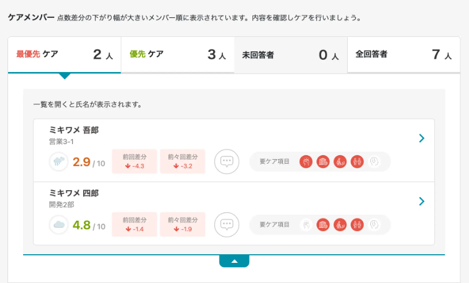Click the ミキワメ 四郎 name
This screenshot has width=469, height=283.
[74, 193]
